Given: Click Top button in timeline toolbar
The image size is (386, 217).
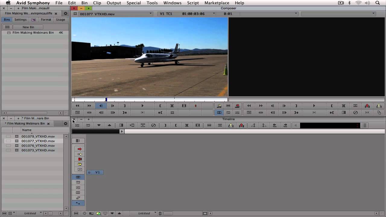Looking at the screenshot, I should [253, 125].
